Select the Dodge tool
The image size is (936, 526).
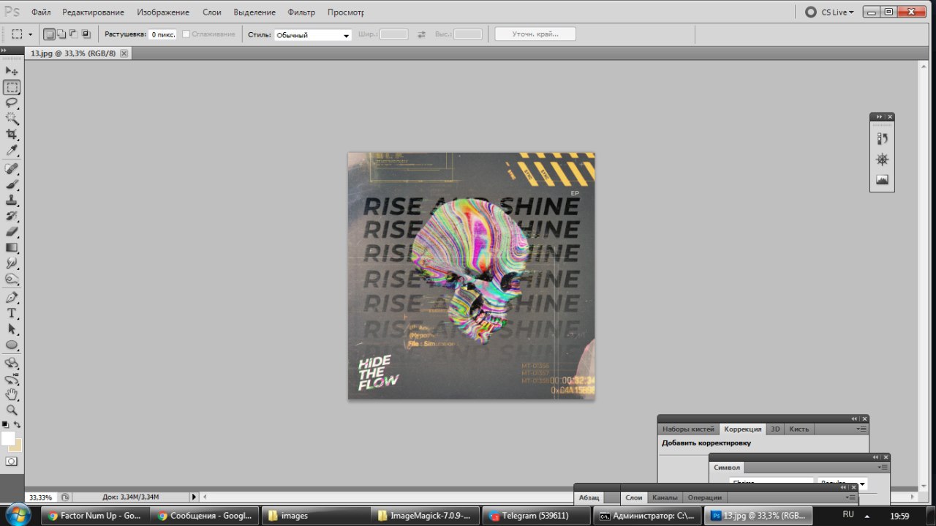[12, 279]
